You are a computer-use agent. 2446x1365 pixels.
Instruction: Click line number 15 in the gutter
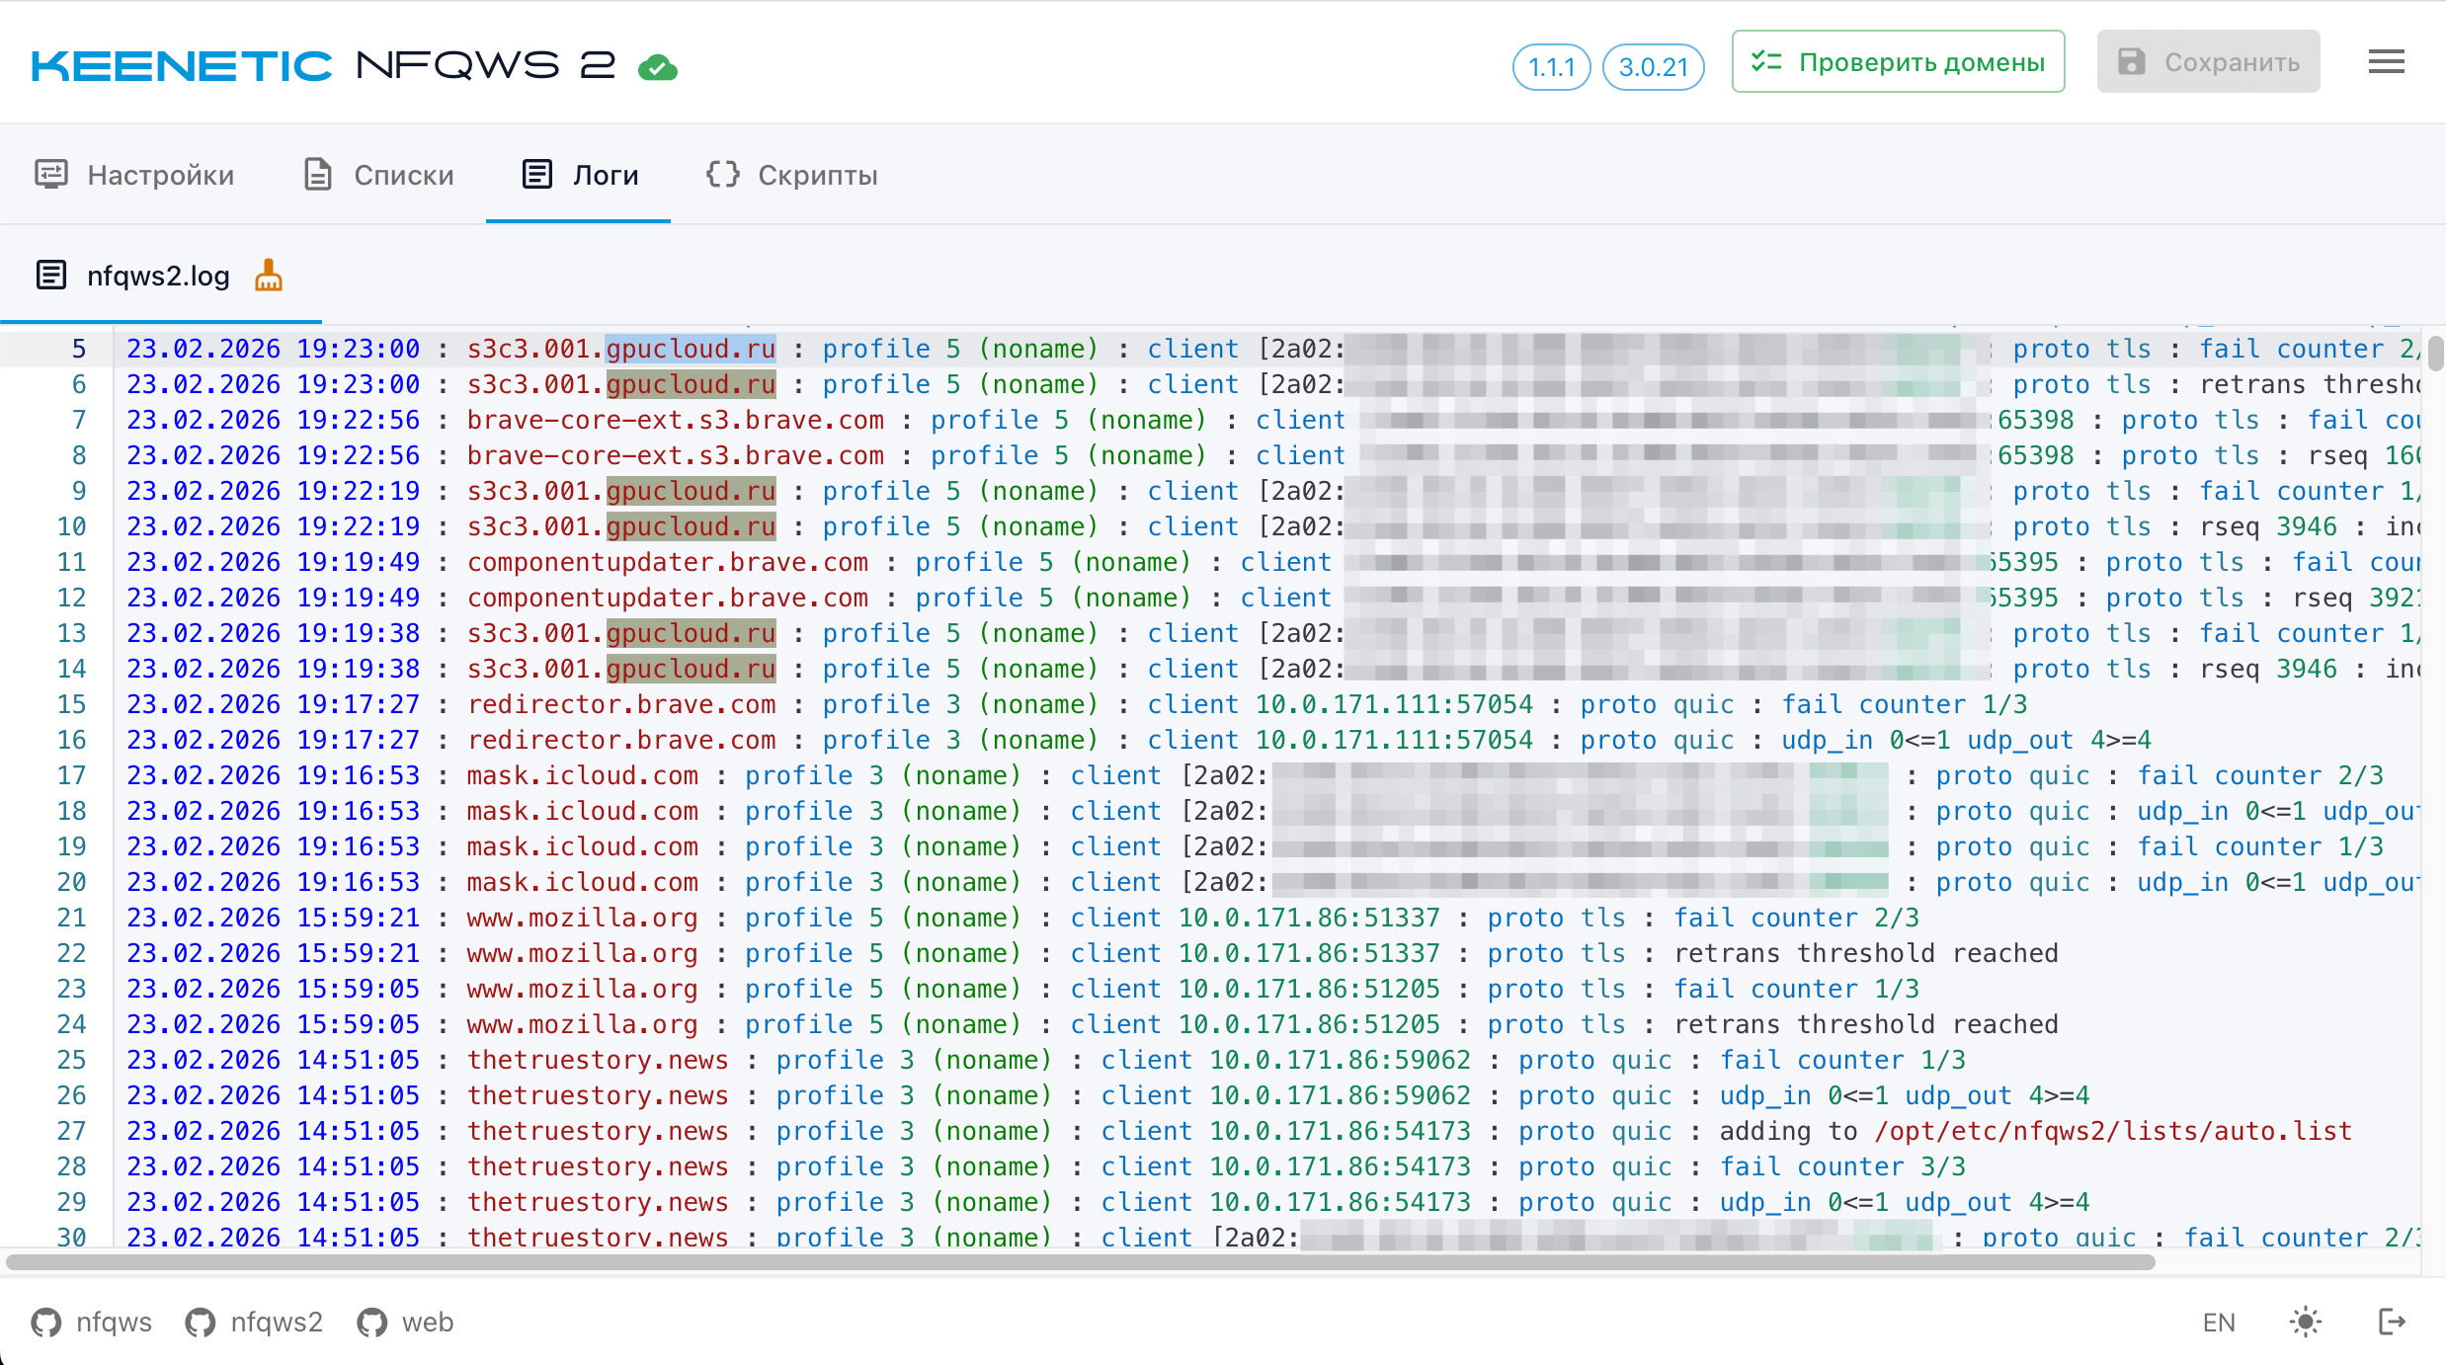71,704
